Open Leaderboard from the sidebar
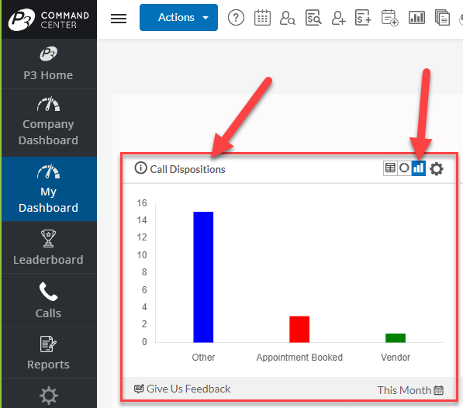463x408 pixels. point(48,247)
